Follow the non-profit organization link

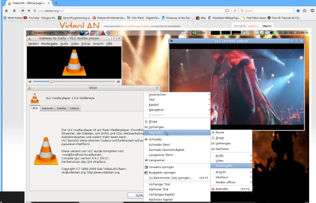point(136,26)
